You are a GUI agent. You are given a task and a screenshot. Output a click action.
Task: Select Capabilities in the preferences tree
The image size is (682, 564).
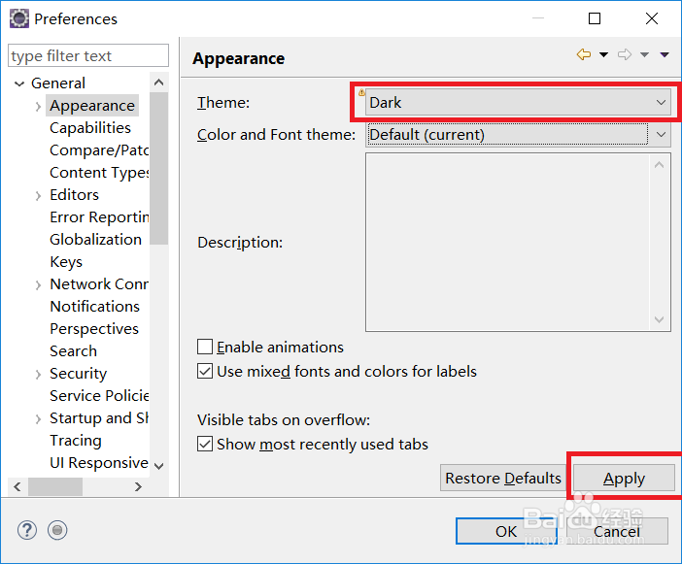click(90, 127)
